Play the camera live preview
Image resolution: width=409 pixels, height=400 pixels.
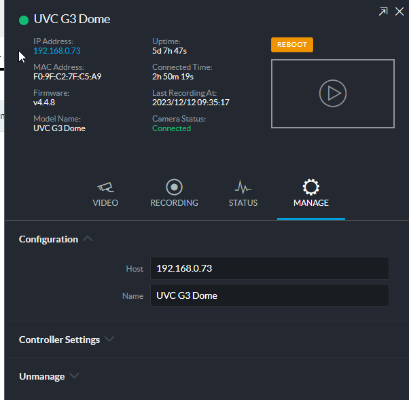click(x=332, y=94)
